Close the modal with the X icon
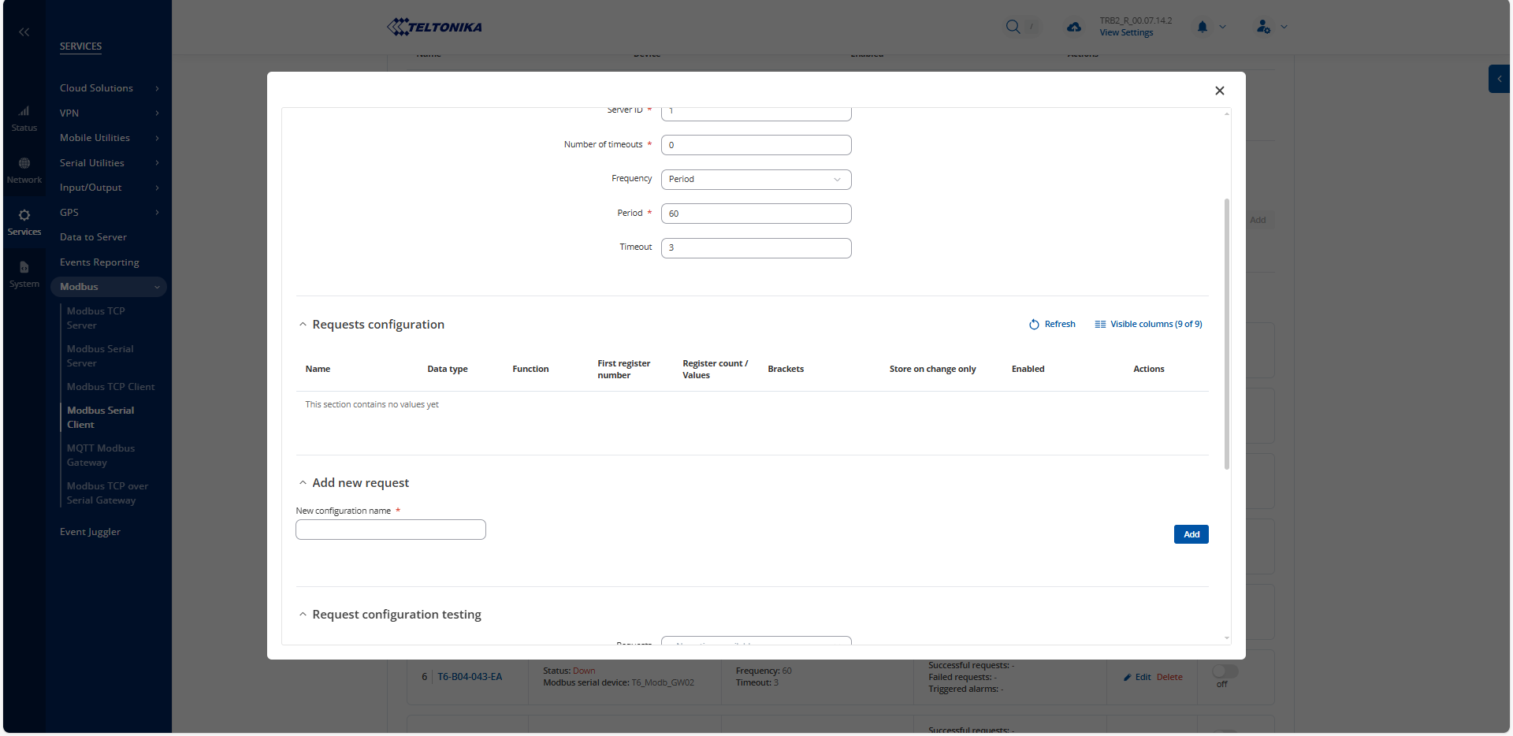 click(1219, 91)
